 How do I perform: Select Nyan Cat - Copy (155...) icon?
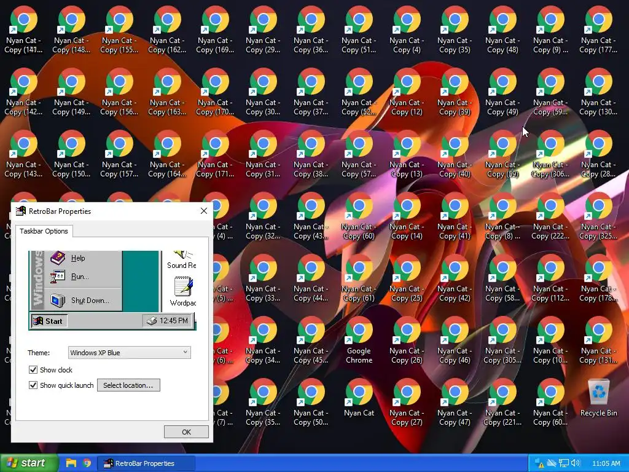119,29
